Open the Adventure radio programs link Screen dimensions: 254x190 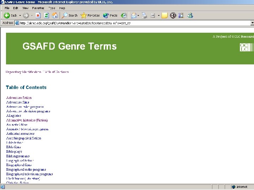click(x=25, y=107)
